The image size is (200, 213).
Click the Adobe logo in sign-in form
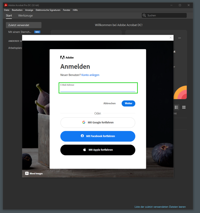[62, 57]
